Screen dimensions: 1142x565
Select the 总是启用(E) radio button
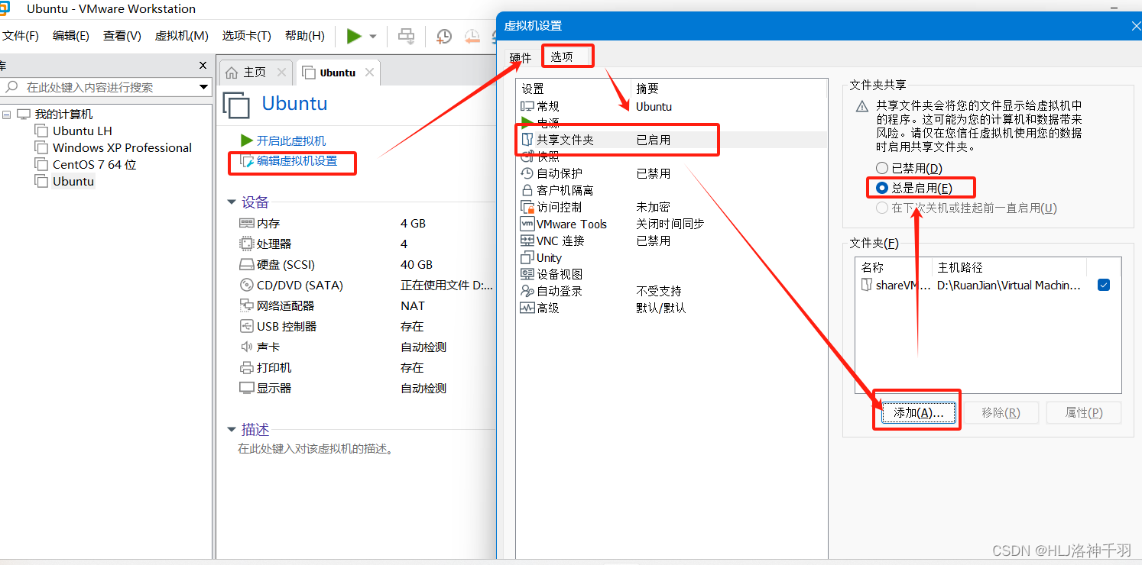pyautogui.click(x=882, y=188)
